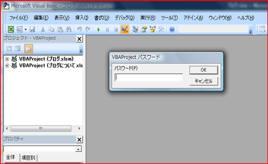Click the Visual Basic title bar icon
This screenshot has height=164, width=268.
(6, 6)
